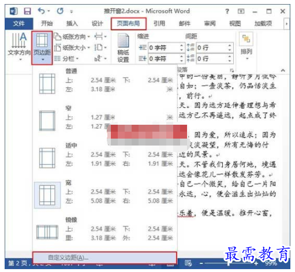
Task: Decrease right indent with spinner down arrow
Action: (182, 61)
